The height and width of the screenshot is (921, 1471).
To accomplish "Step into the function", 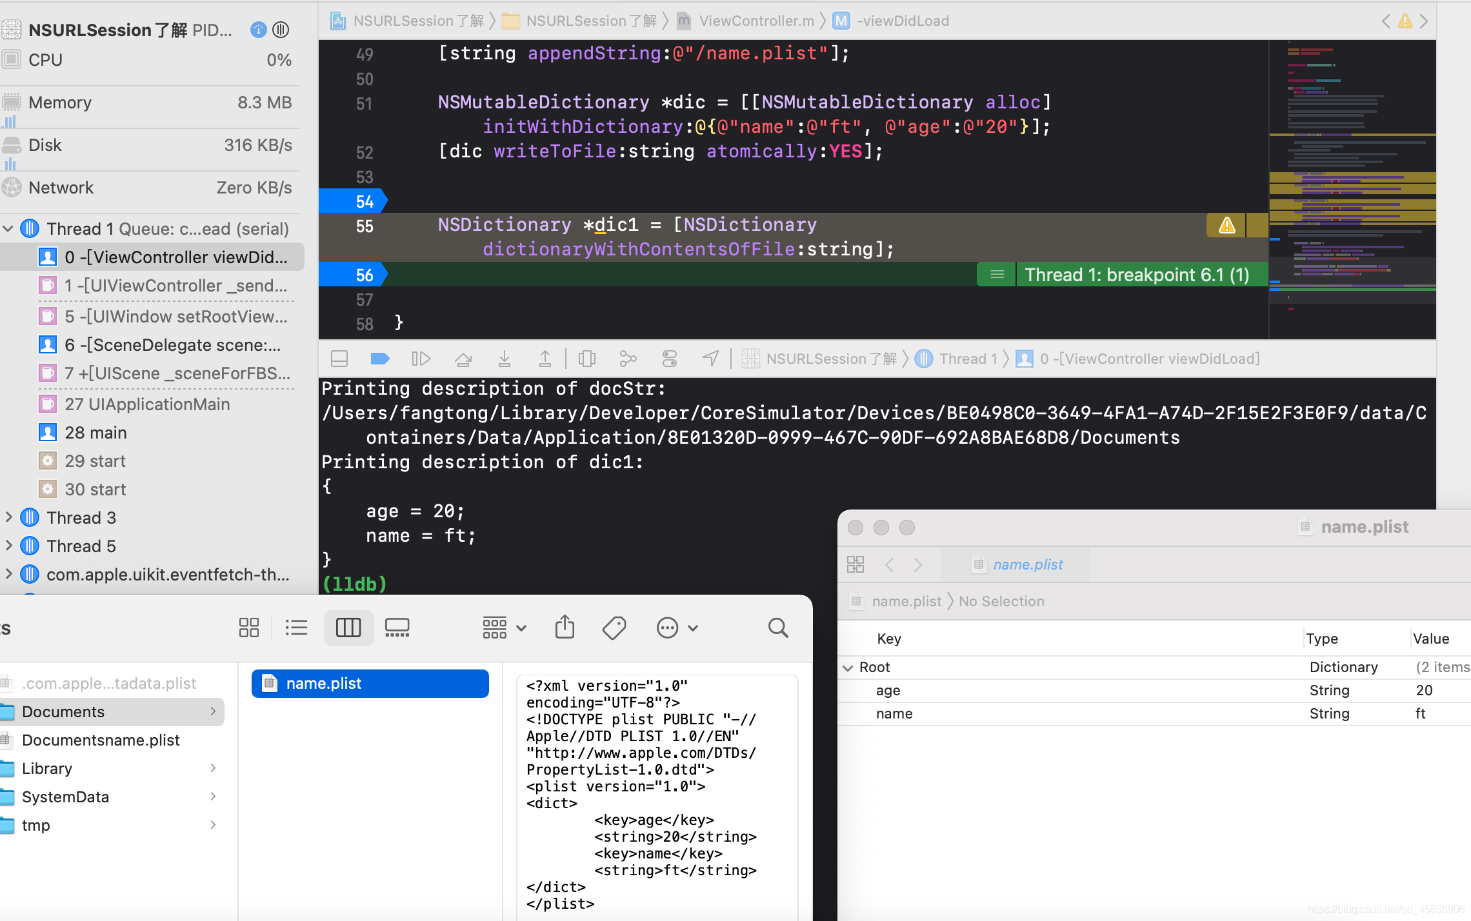I will coord(505,359).
